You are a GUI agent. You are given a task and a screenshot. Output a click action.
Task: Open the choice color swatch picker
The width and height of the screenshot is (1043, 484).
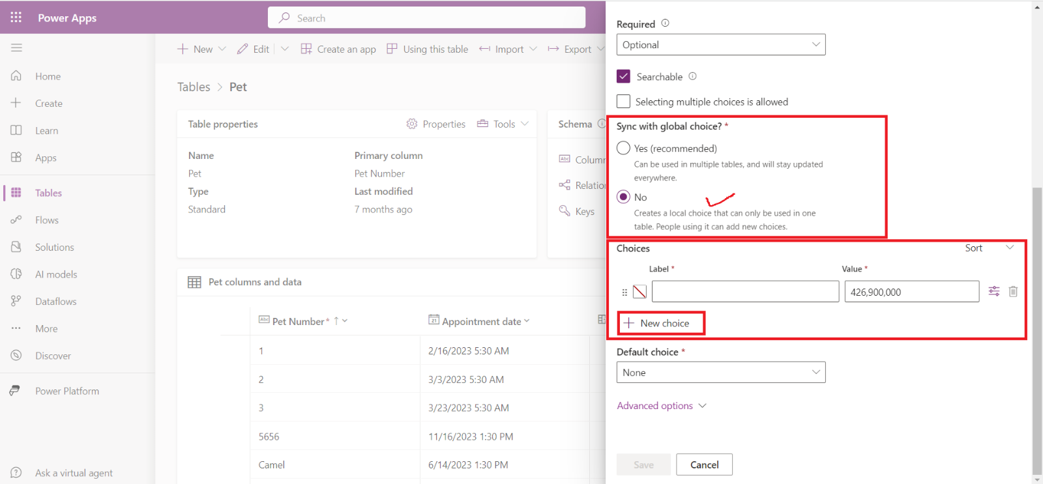click(x=639, y=292)
